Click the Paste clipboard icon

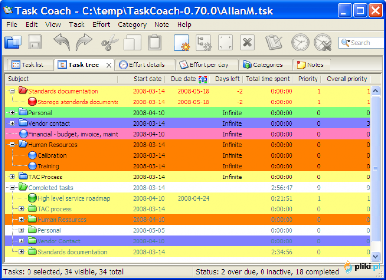point(154,42)
